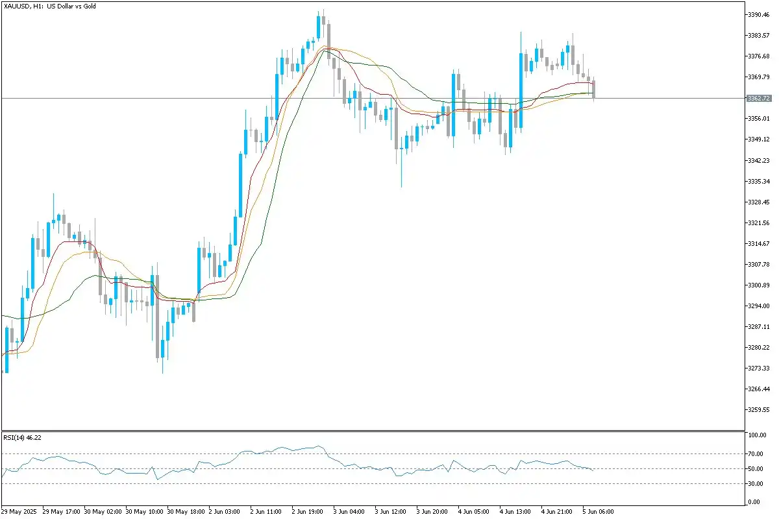779x519 pixels.
Task: Click the chart title "XAUUSD, H1: US Dollar vs Gold"
Action: 49,5
